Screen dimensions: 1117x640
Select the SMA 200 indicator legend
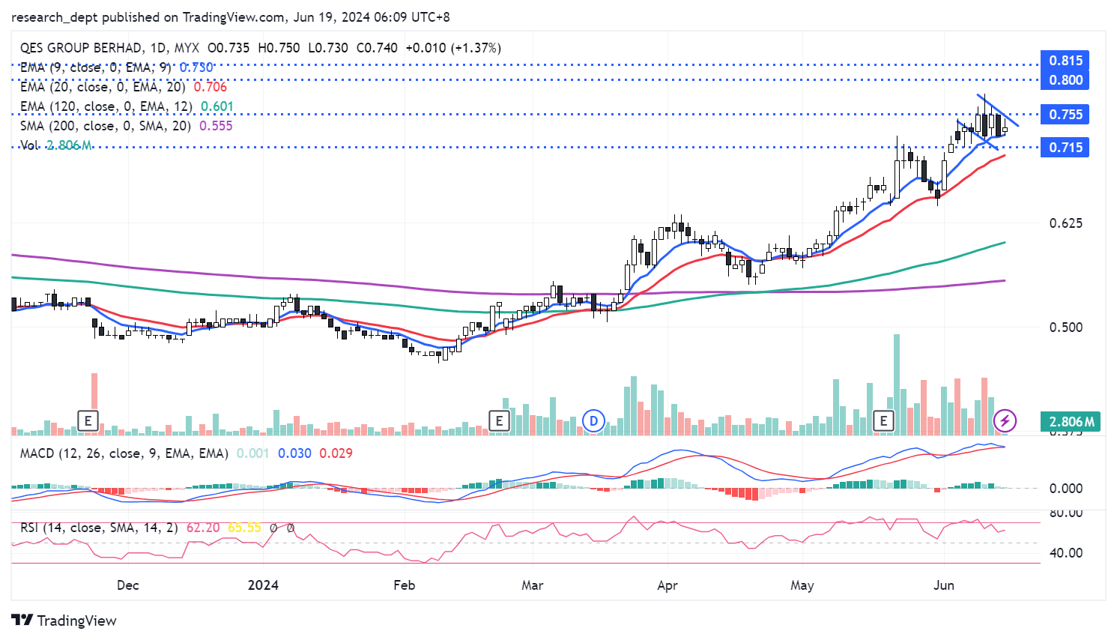pos(106,126)
